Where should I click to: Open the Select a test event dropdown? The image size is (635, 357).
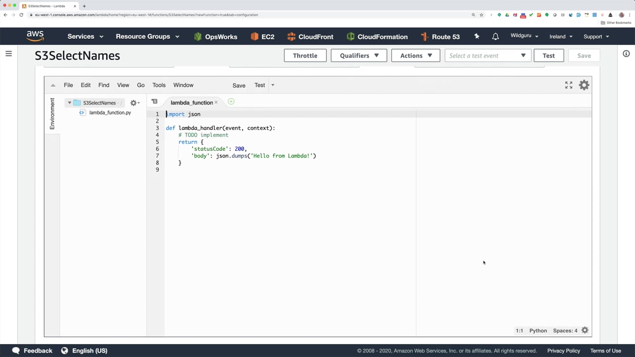[488, 56]
